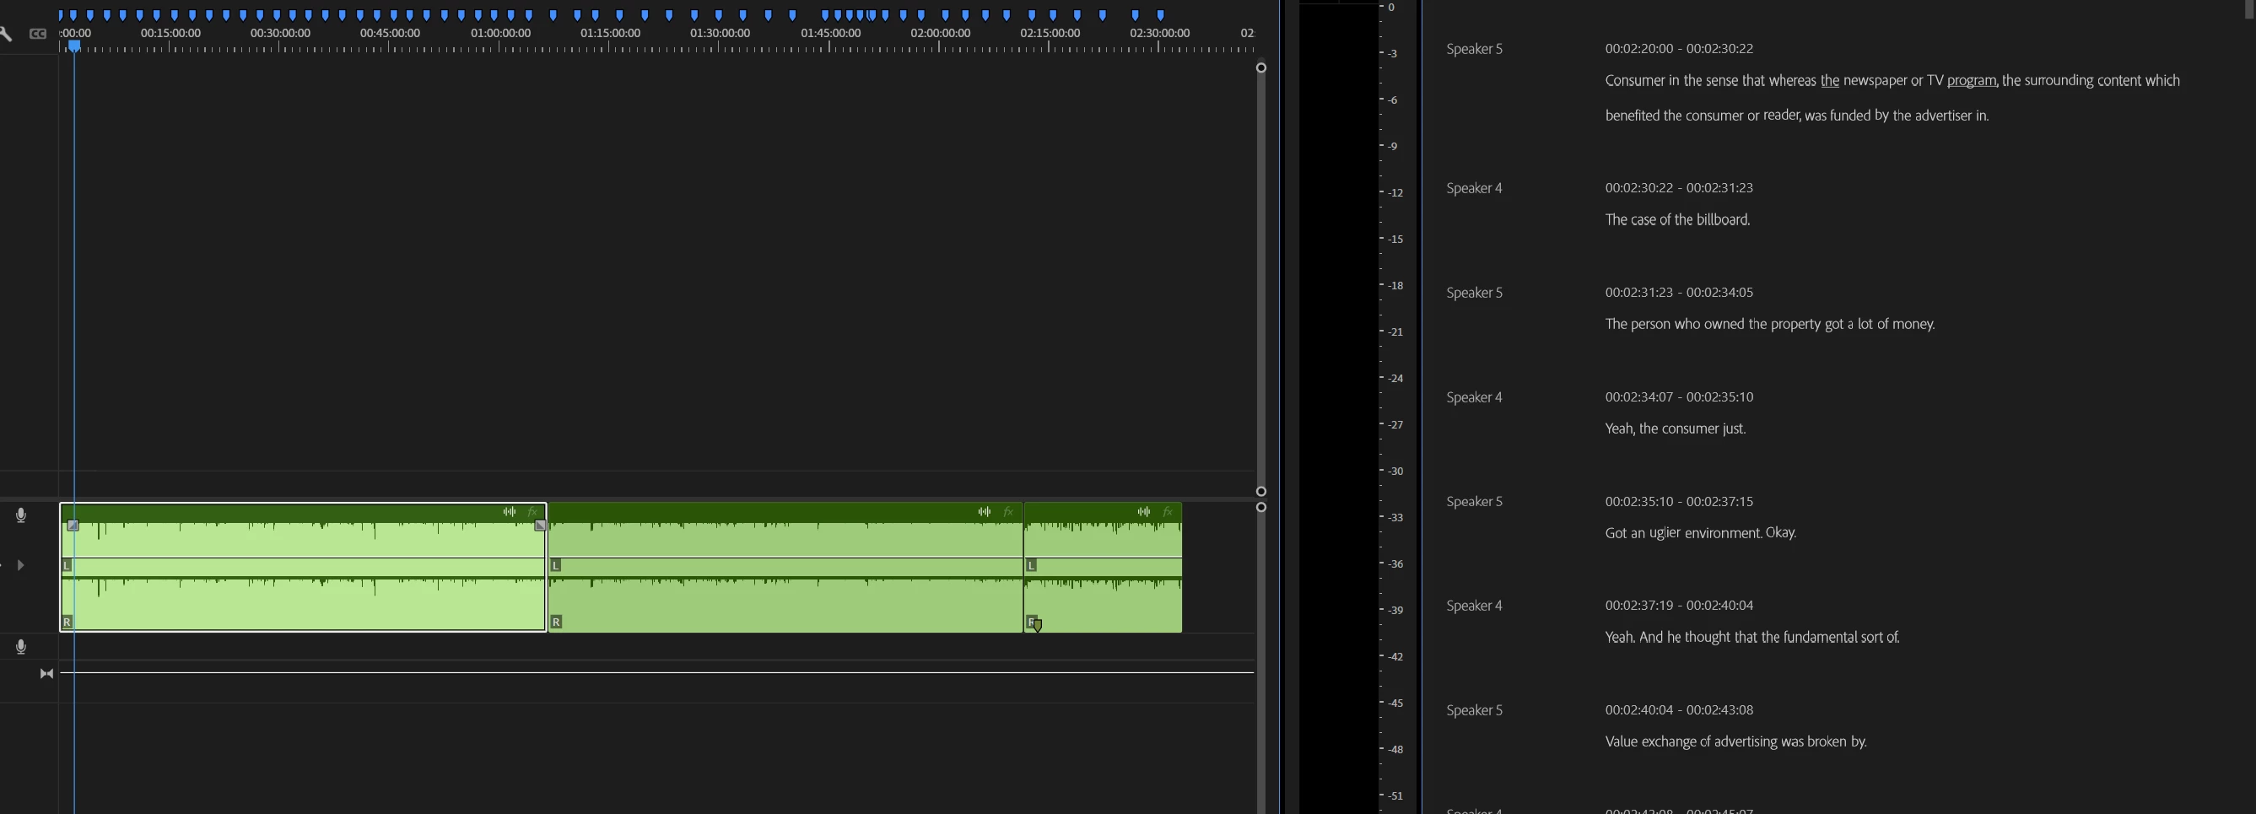This screenshot has height=814, width=2256.
Task: Click audio tracks top vertical zoom handle
Action: tap(1261, 507)
